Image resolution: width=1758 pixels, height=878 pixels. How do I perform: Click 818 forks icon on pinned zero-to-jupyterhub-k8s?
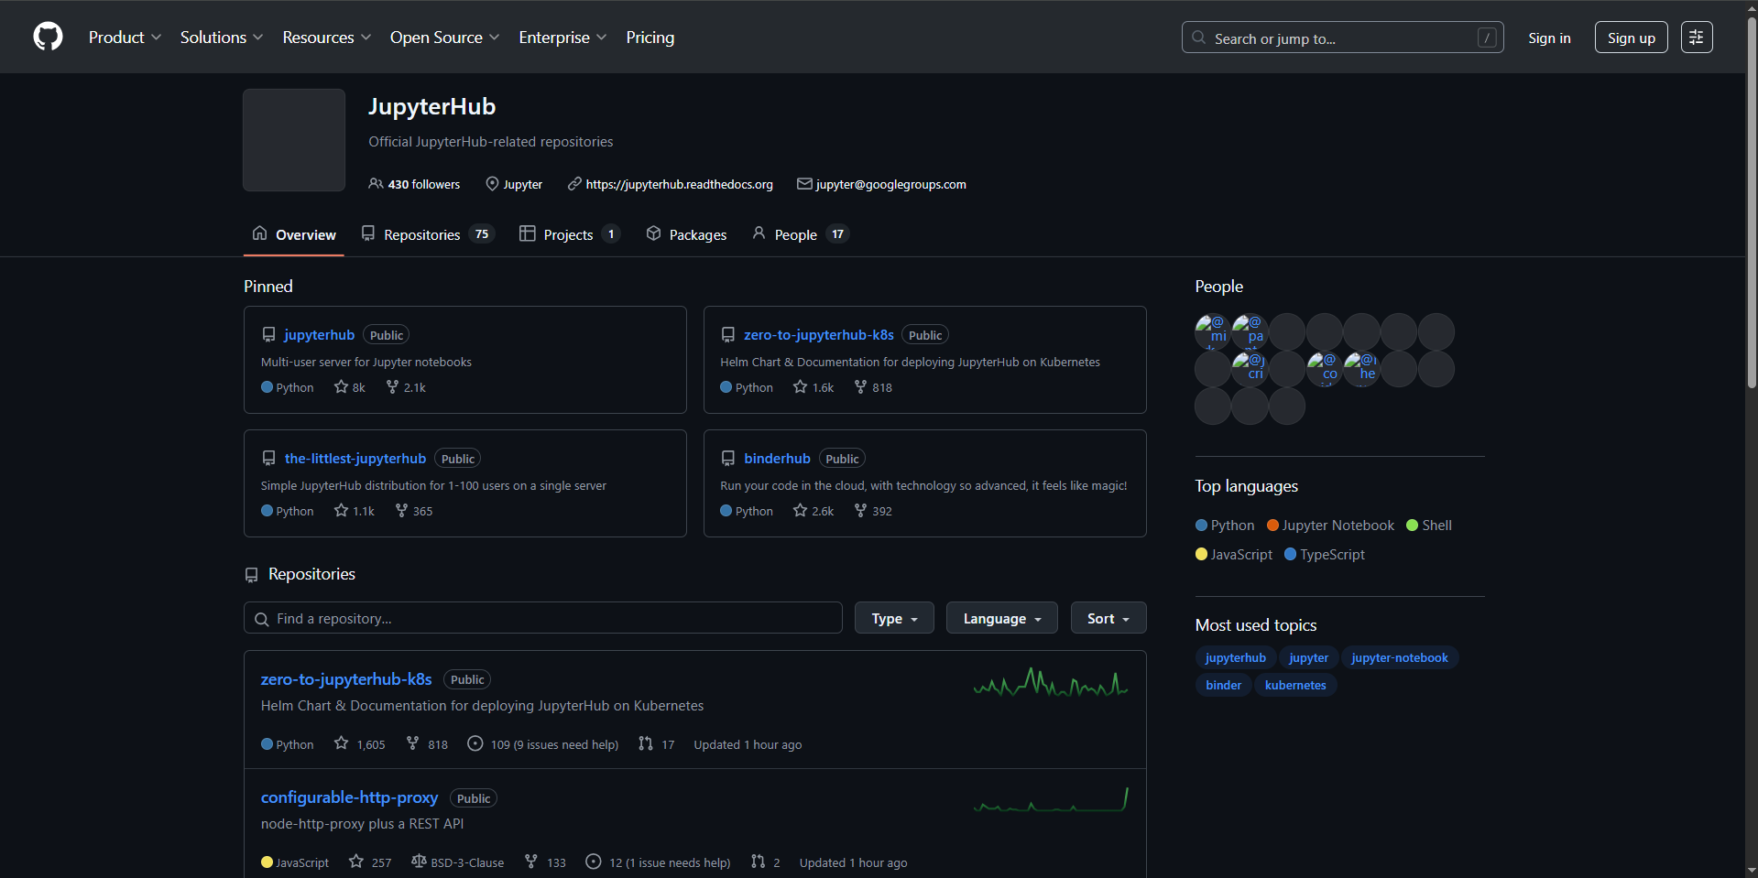(x=860, y=386)
